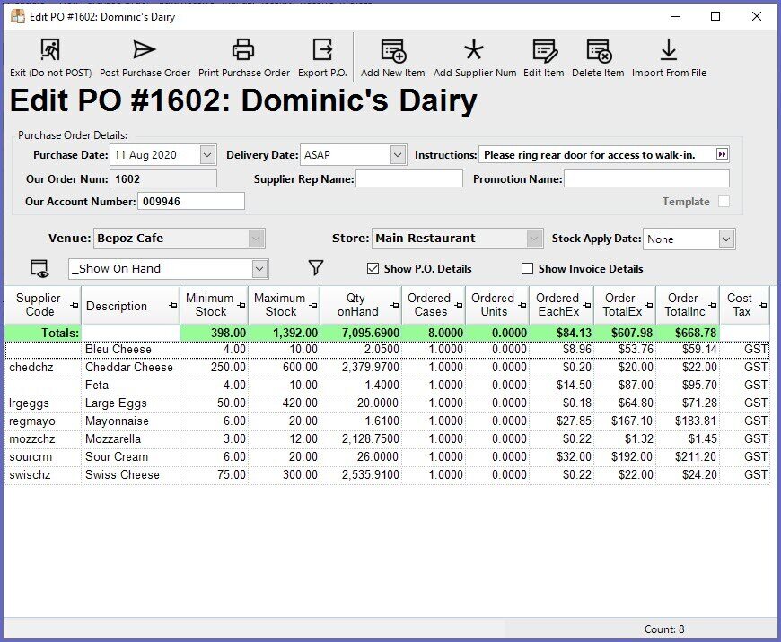This screenshot has height=642, width=781.
Task: Click supplier code regmayo
Action: click(x=32, y=421)
